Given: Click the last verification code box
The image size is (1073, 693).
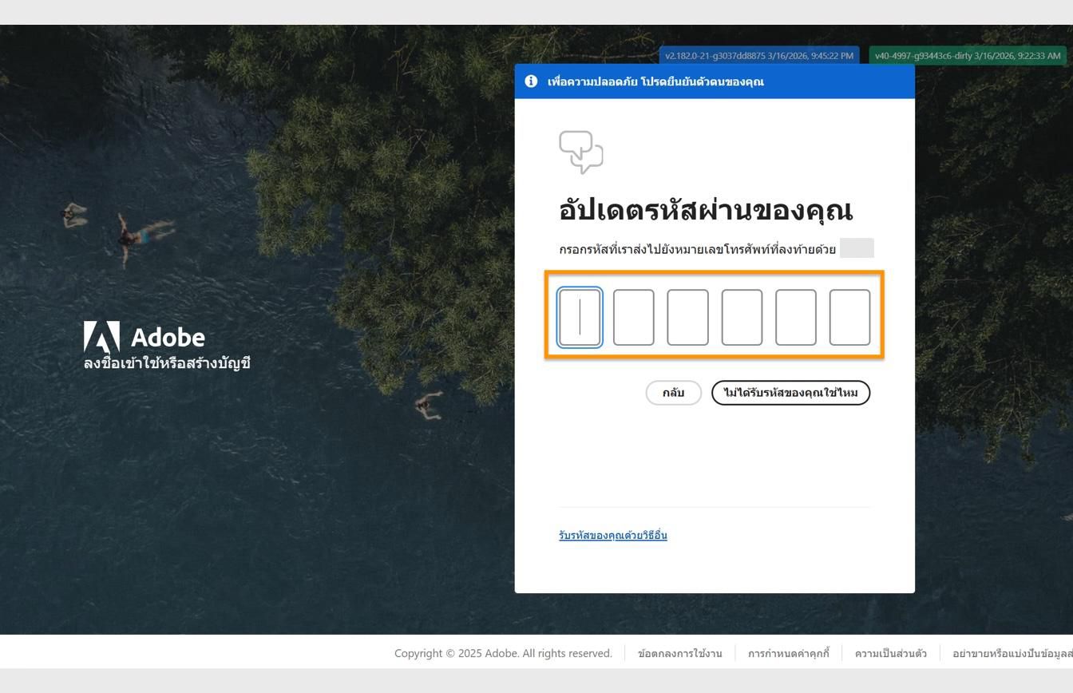Looking at the screenshot, I should (849, 317).
